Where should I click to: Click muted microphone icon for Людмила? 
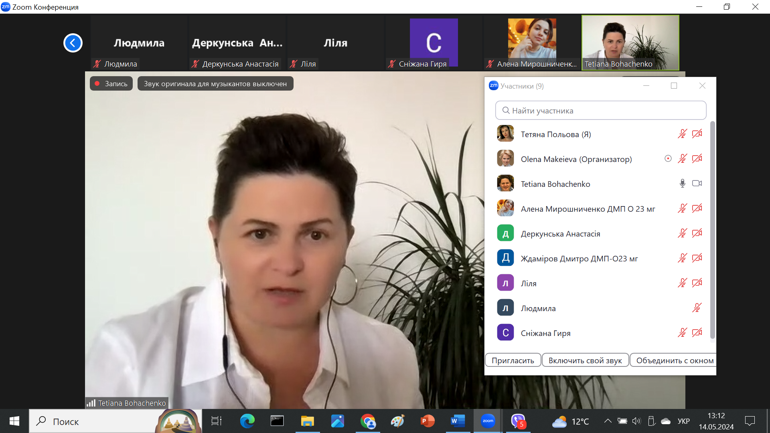point(697,308)
